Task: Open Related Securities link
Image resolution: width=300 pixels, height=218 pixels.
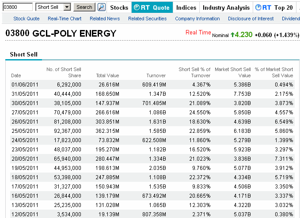Action: (x=147, y=19)
